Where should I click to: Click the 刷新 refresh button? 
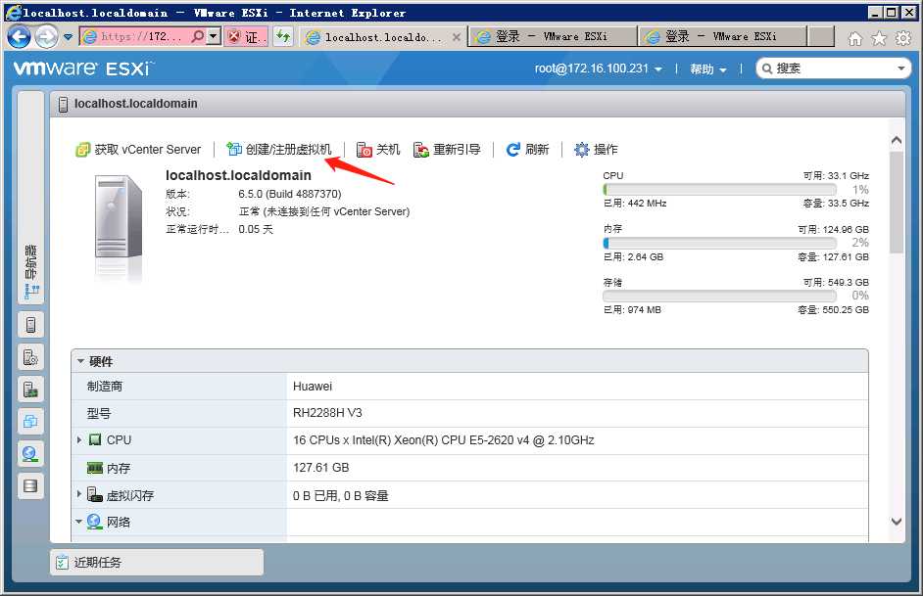(x=527, y=150)
